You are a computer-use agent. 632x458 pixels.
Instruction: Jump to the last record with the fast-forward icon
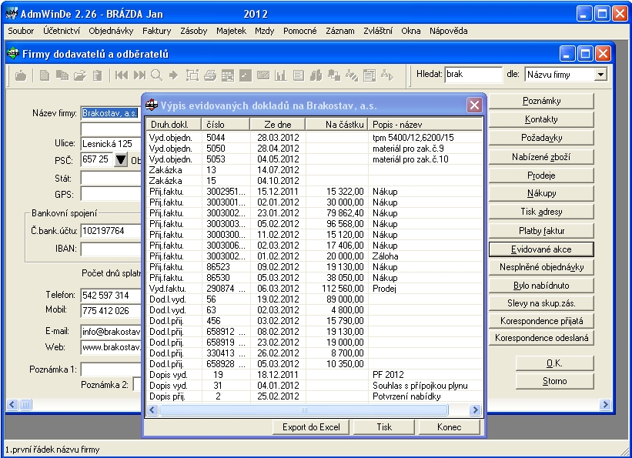pos(139,75)
